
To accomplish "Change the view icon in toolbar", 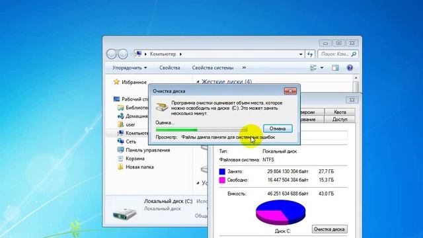I will click(313, 67).
